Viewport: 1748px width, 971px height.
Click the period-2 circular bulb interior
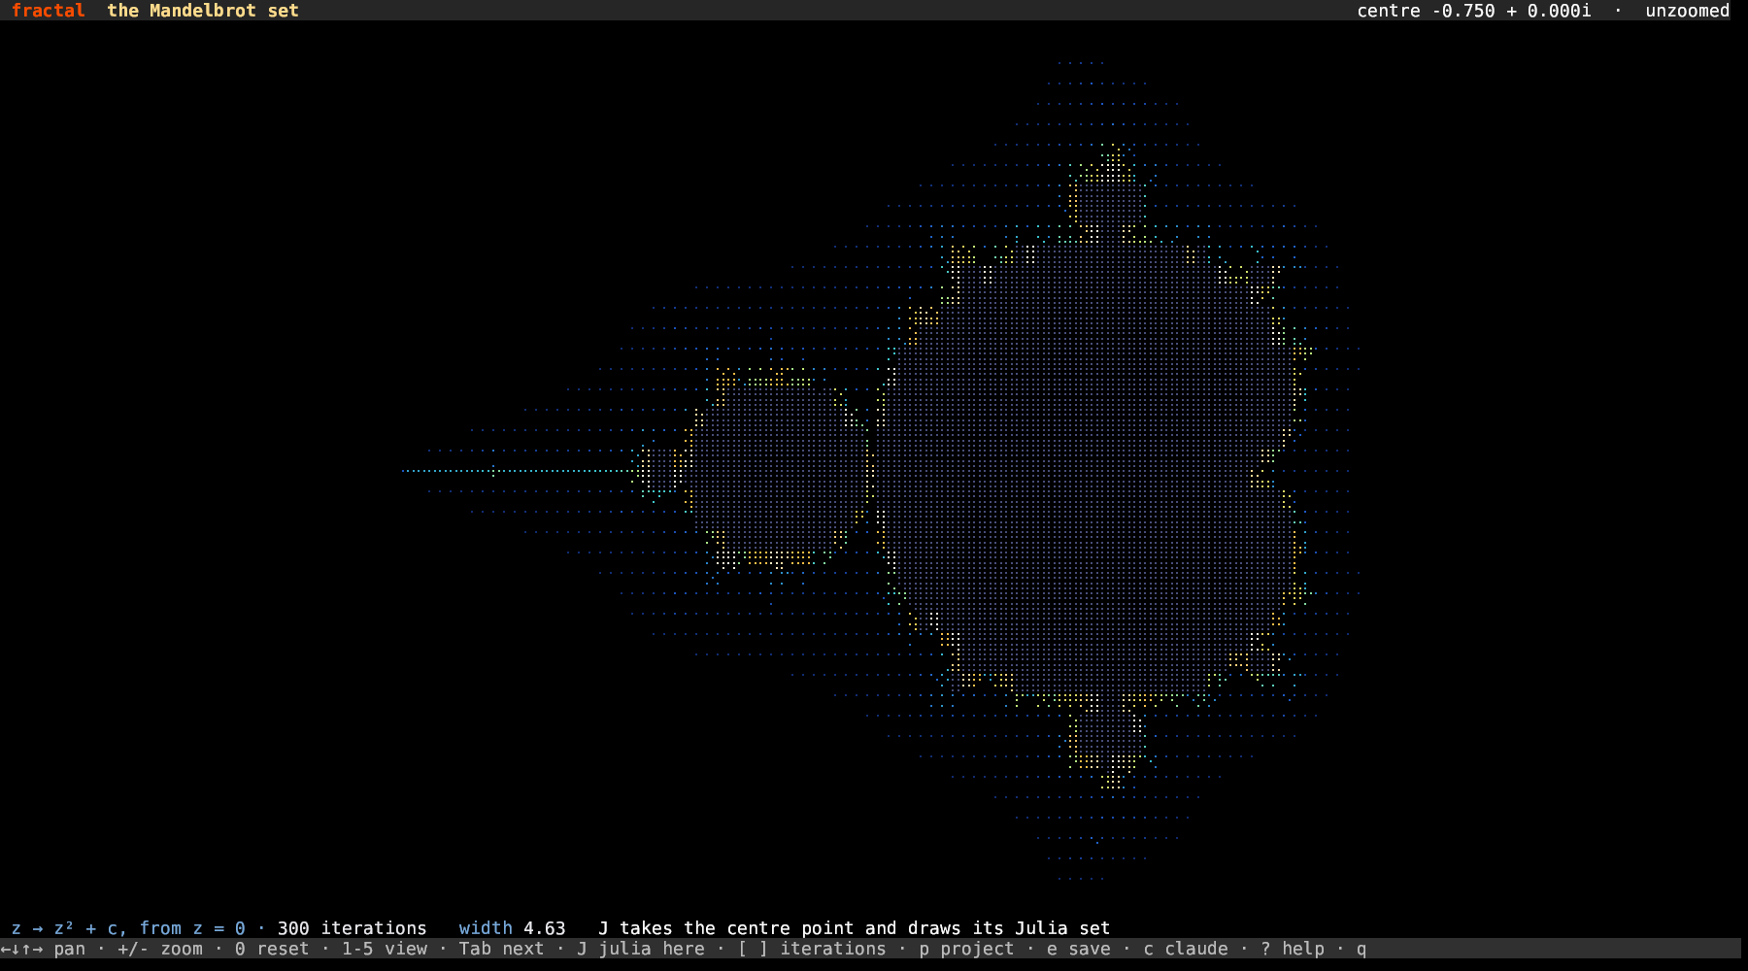777,471
